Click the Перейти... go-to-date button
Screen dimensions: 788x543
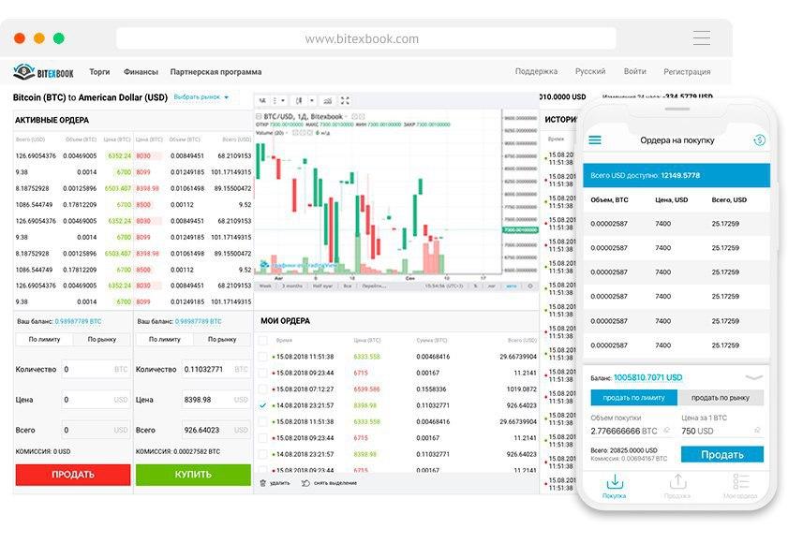click(374, 286)
